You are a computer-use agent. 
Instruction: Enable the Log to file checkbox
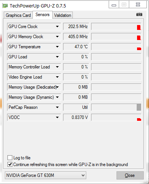point(10,157)
